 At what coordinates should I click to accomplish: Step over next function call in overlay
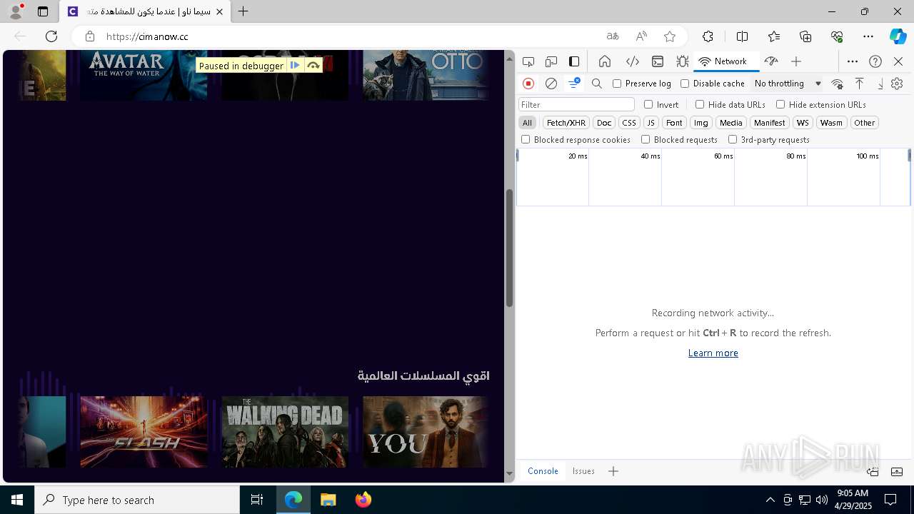pos(313,66)
